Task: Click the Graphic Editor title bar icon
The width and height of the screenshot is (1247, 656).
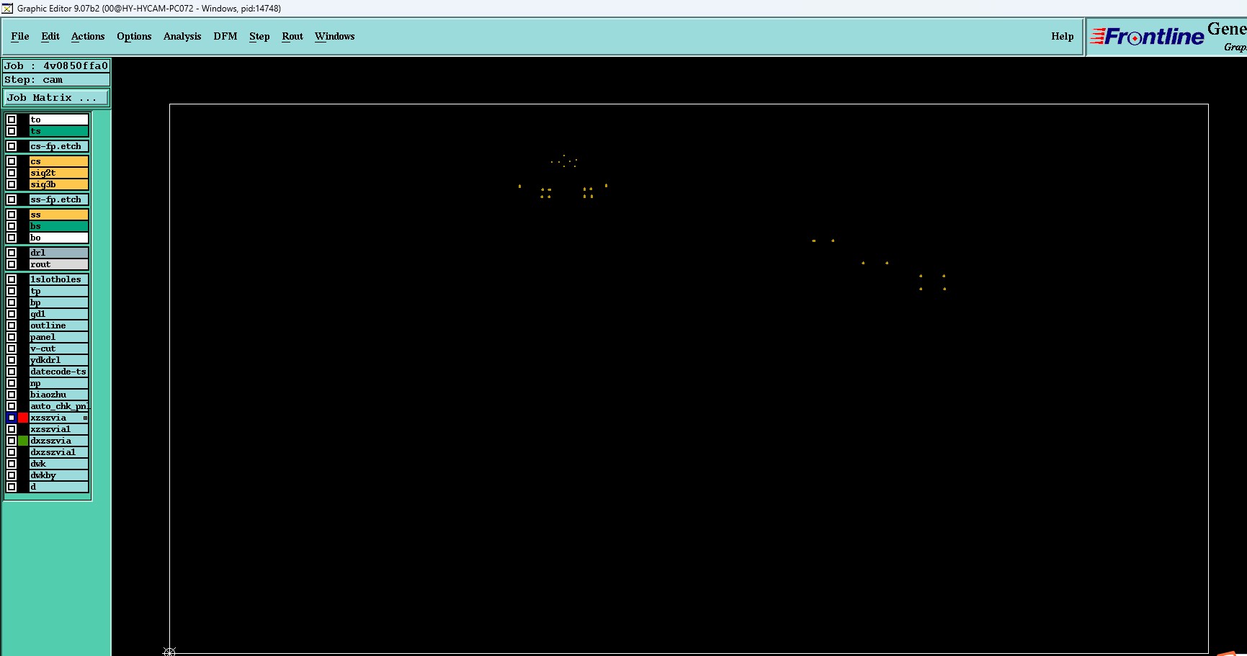Action: pyautogui.click(x=7, y=8)
